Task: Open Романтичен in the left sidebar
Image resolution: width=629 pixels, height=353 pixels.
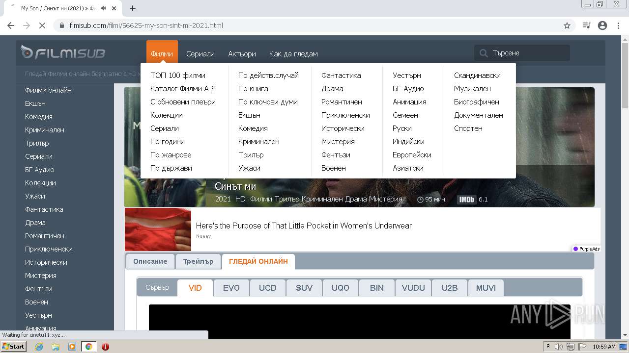Action: 45,236
